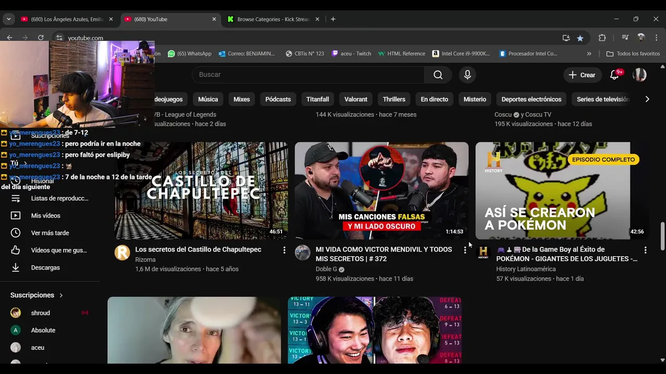
Task: Click the bookmark star icon
Action: [x=580, y=38]
